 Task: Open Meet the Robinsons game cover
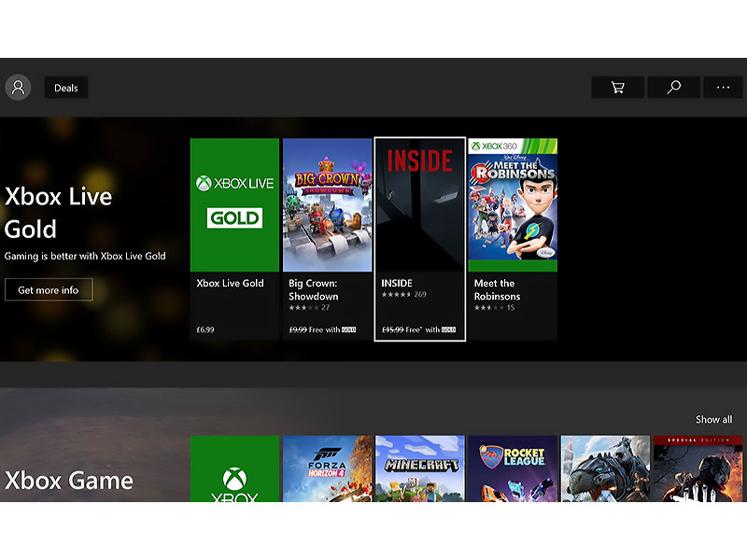(x=513, y=205)
